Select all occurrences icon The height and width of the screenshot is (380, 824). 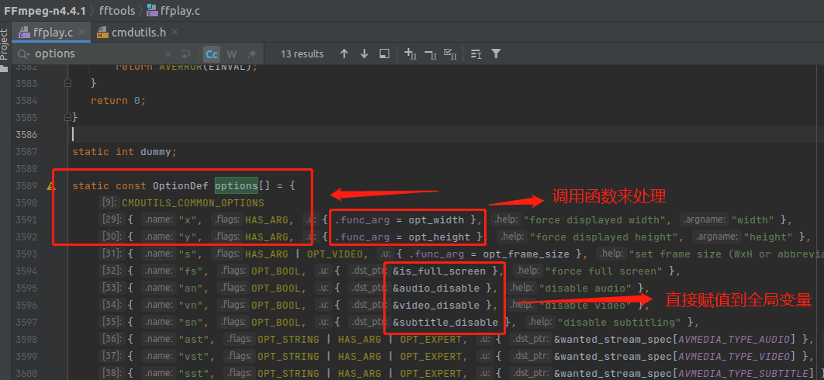(450, 54)
